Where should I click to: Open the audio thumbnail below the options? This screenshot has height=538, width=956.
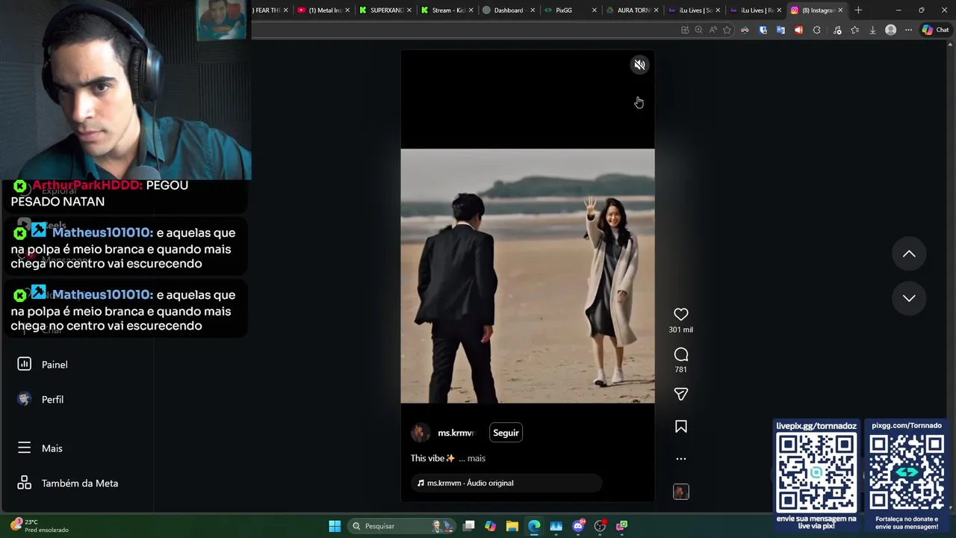(x=680, y=492)
